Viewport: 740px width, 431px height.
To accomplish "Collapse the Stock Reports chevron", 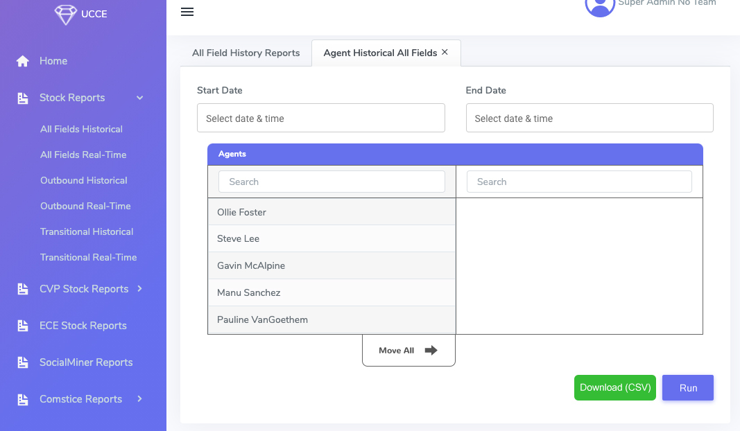I will pyautogui.click(x=139, y=98).
